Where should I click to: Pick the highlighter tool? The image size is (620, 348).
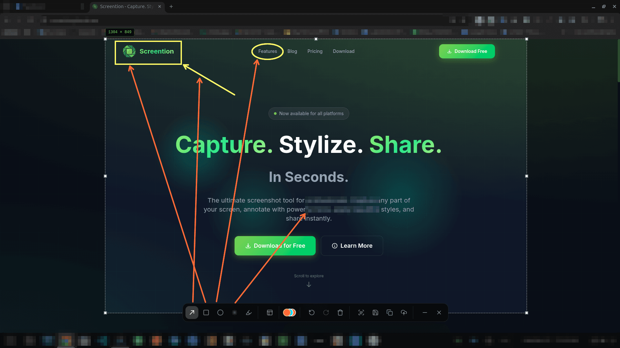point(249,313)
